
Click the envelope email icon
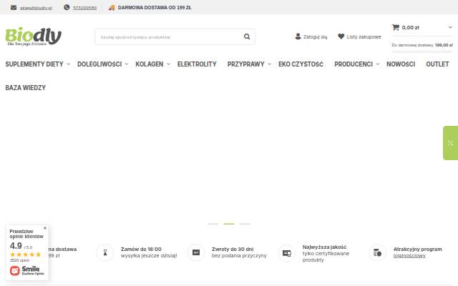coord(14,8)
